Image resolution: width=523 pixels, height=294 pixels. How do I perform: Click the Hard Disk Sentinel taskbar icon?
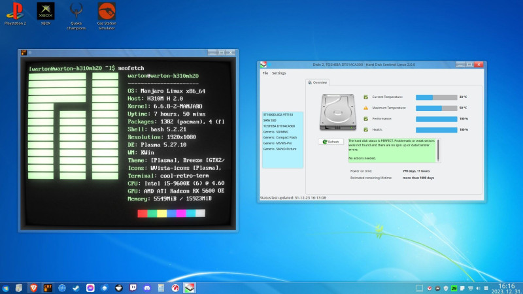[190, 287]
